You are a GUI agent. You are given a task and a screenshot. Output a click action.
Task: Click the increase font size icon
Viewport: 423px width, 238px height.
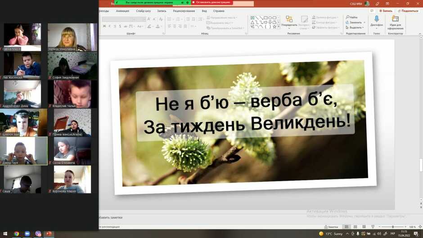[148, 19]
